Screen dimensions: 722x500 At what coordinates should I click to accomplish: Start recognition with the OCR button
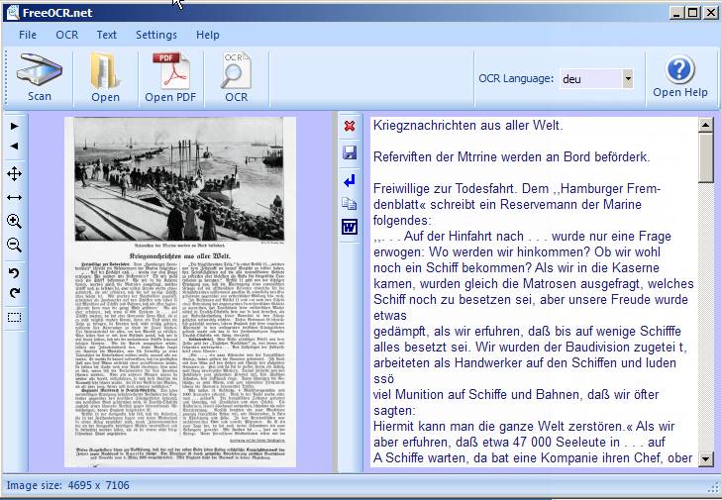236,77
